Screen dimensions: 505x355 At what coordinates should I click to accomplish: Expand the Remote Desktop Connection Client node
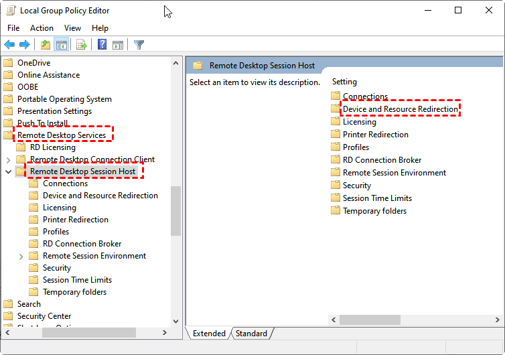[9, 160]
